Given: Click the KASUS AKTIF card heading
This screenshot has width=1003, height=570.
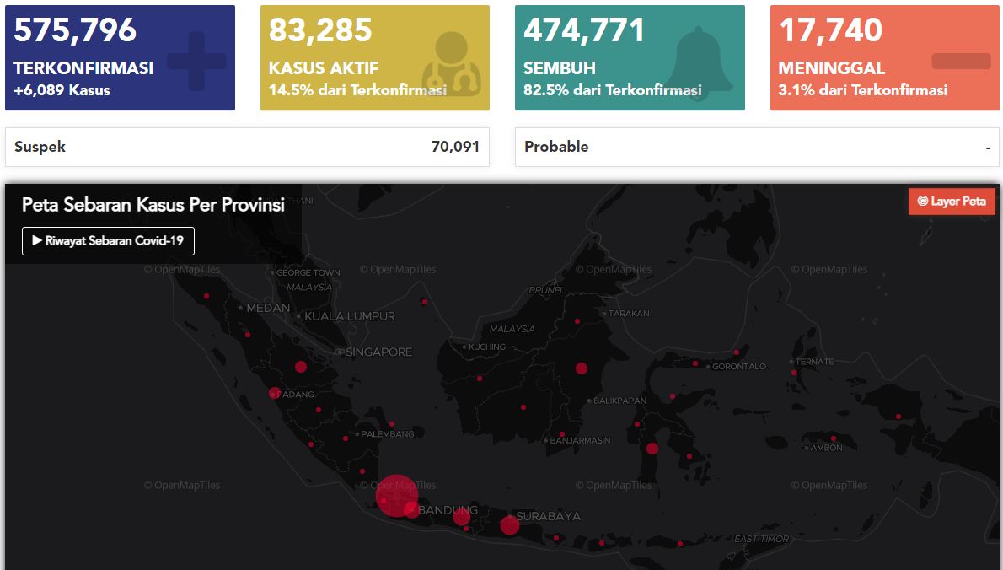Looking at the screenshot, I should [x=324, y=67].
